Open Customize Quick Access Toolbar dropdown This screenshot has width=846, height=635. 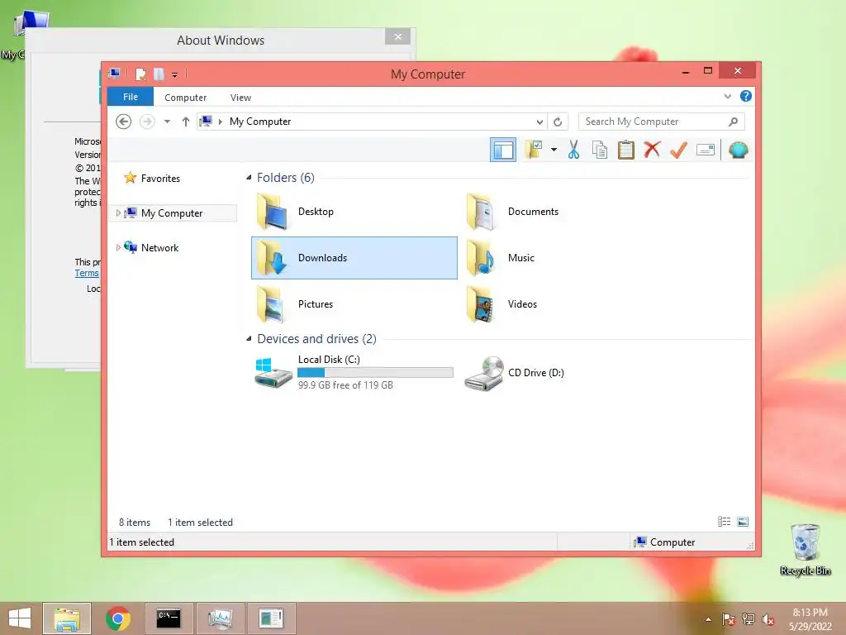pos(175,74)
